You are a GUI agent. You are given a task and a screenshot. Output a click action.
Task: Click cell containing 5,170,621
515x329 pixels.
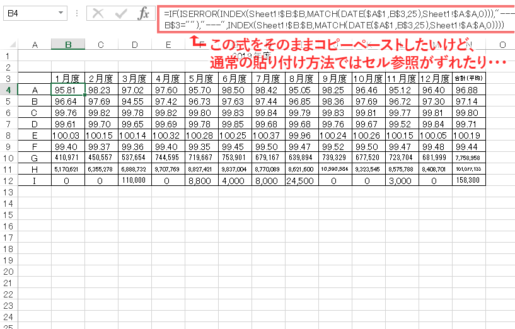tap(68, 169)
